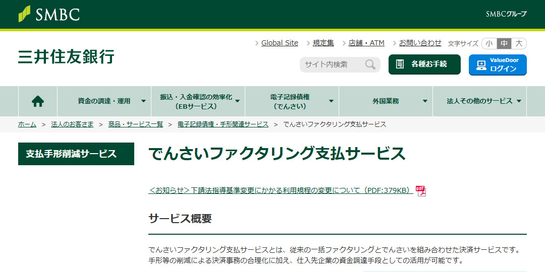Click the でんさいファクタリング支払サービス page heading
545x272 pixels.
[x=277, y=154]
